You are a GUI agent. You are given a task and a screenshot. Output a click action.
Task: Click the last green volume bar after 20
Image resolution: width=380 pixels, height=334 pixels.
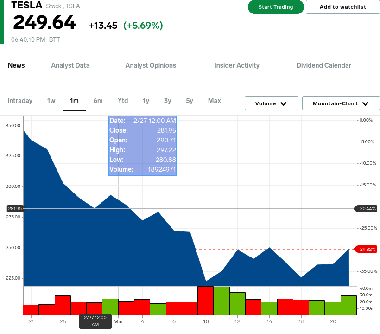[349, 305]
